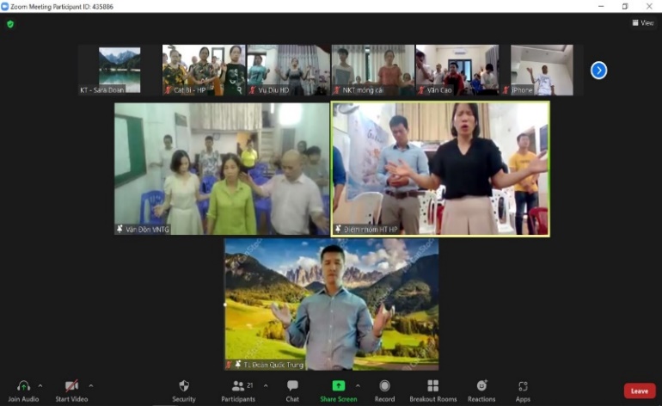Click green encryption shield icon

click(10, 24)
